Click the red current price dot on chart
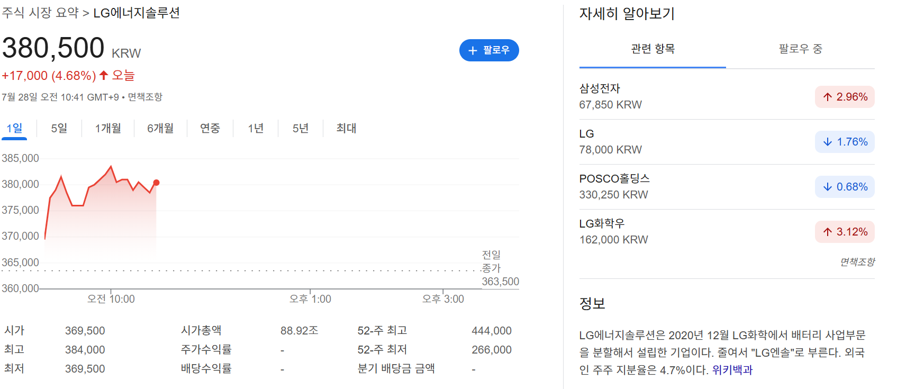 click(x=156, y=183)
